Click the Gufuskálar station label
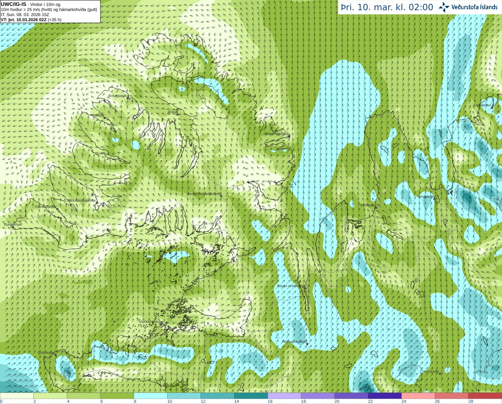 pyautogui.click(x=46, y=353)
